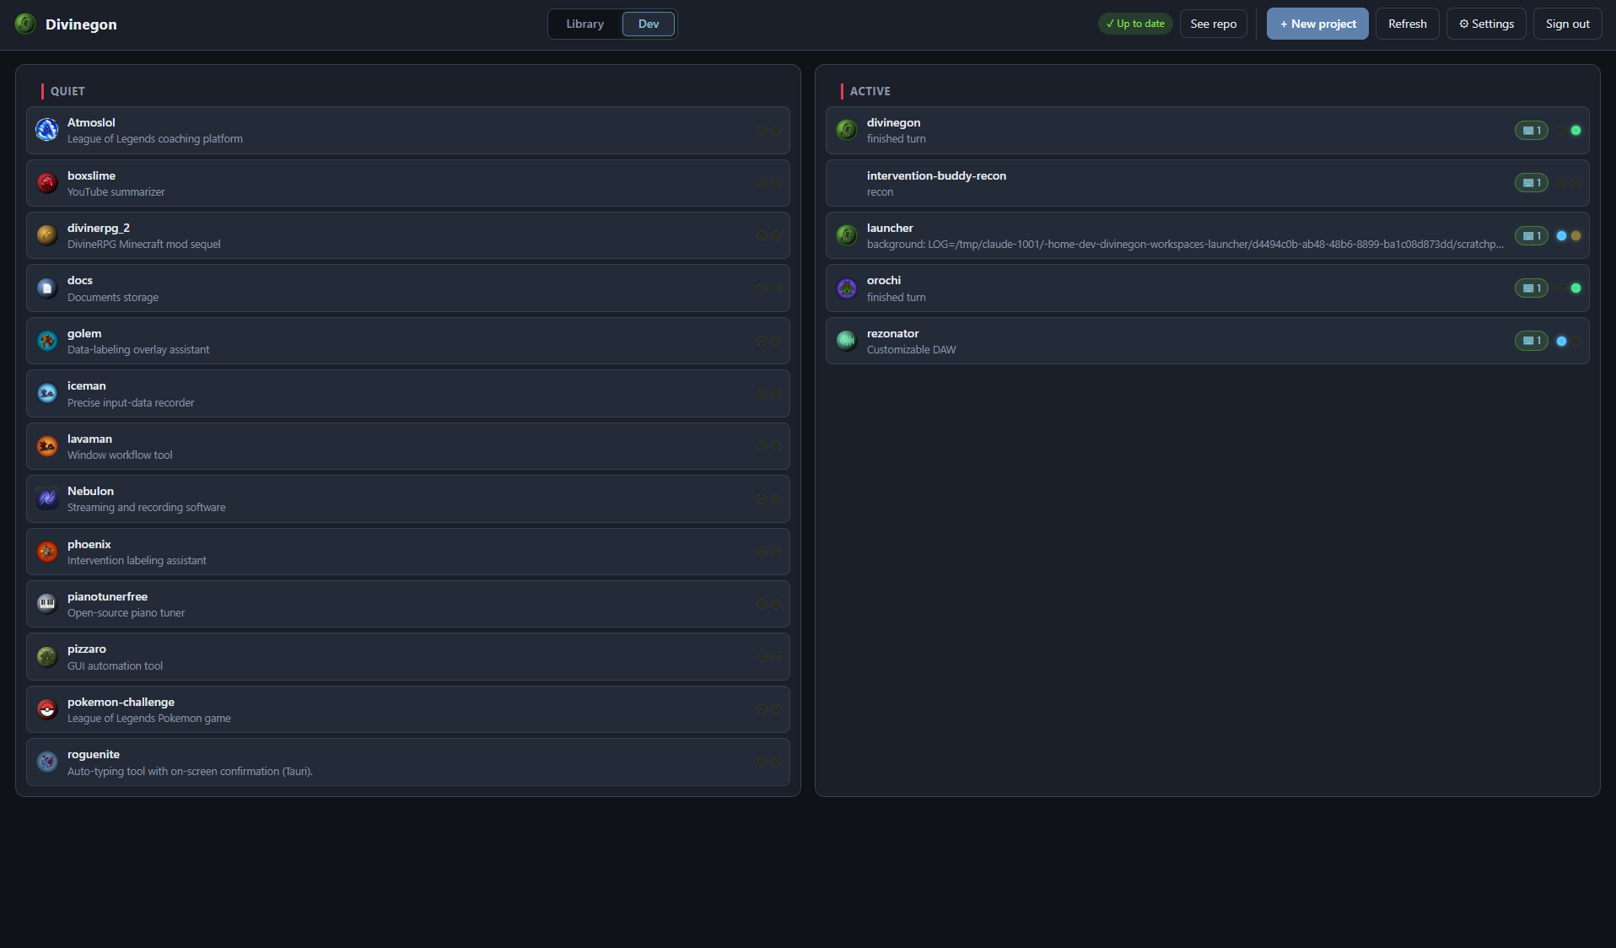Click the rezonator waveform icon
This screenshot has height=948, width=1616.
pyautogui.click(x=847, y=341)
